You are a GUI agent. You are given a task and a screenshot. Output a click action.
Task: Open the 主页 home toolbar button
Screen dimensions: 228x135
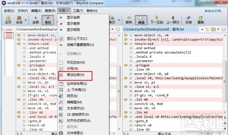tap(8, 20)
